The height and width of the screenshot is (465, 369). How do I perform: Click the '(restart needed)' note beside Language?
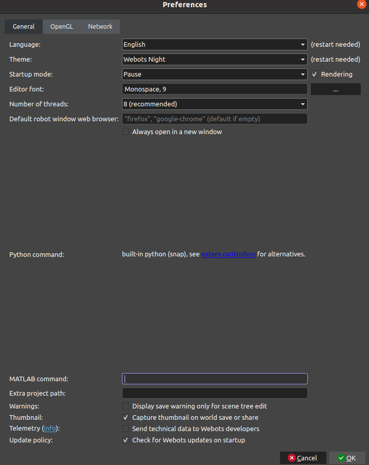tap(336, 45)
